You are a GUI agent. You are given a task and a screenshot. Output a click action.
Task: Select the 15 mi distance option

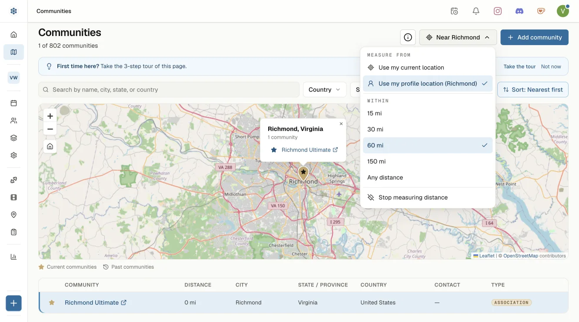pyautogui.click(x=428, y=113)
